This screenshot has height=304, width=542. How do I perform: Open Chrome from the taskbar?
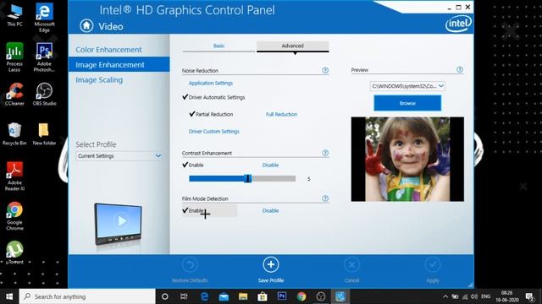coord(301,296)
